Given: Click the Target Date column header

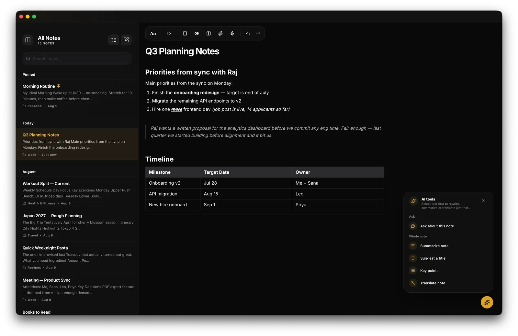Looking at the screenshot, I should point(246,172).
